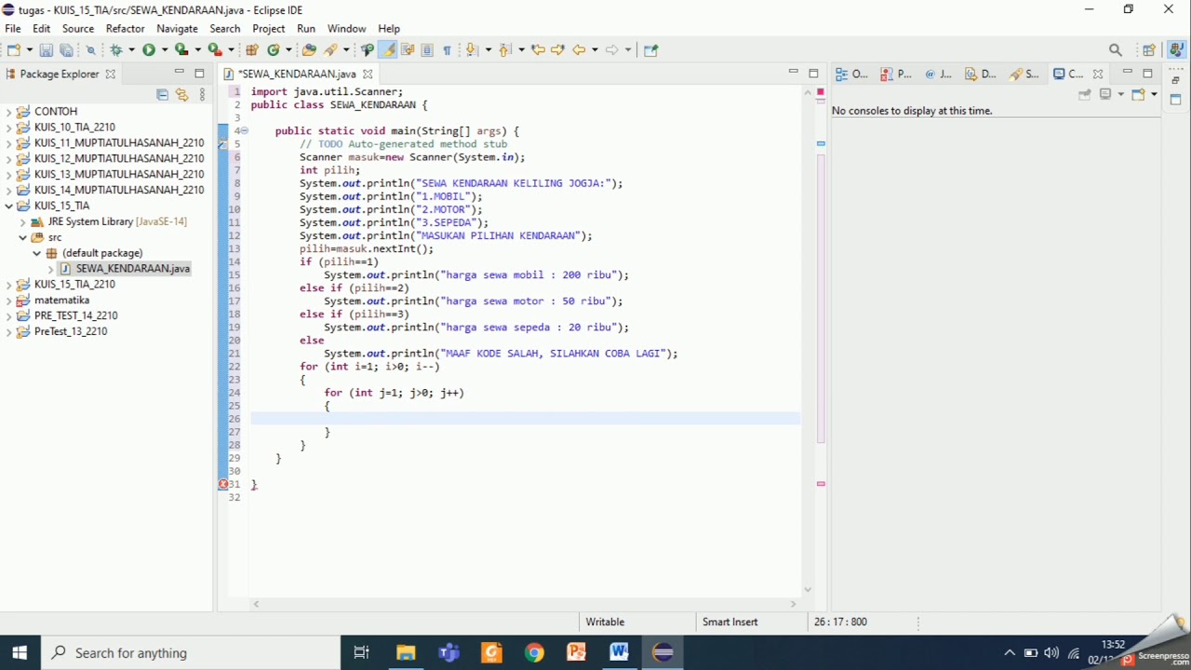Open Microsoft Word from the taskbar
Screen dimensions: 1191x670
pos(619,652)
